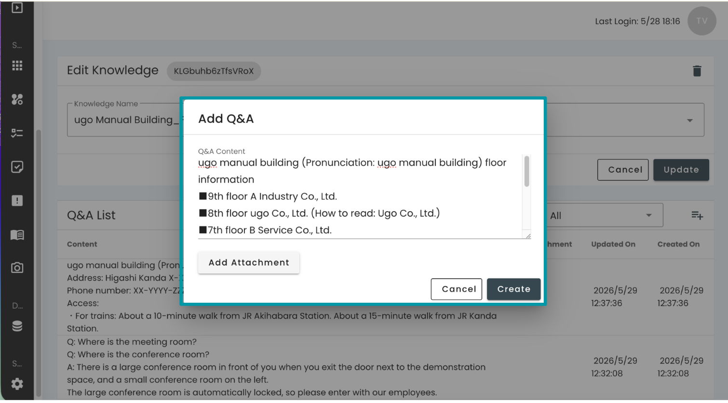Click the Add Attachment button
Screen dimensions: 728x403
249,263
